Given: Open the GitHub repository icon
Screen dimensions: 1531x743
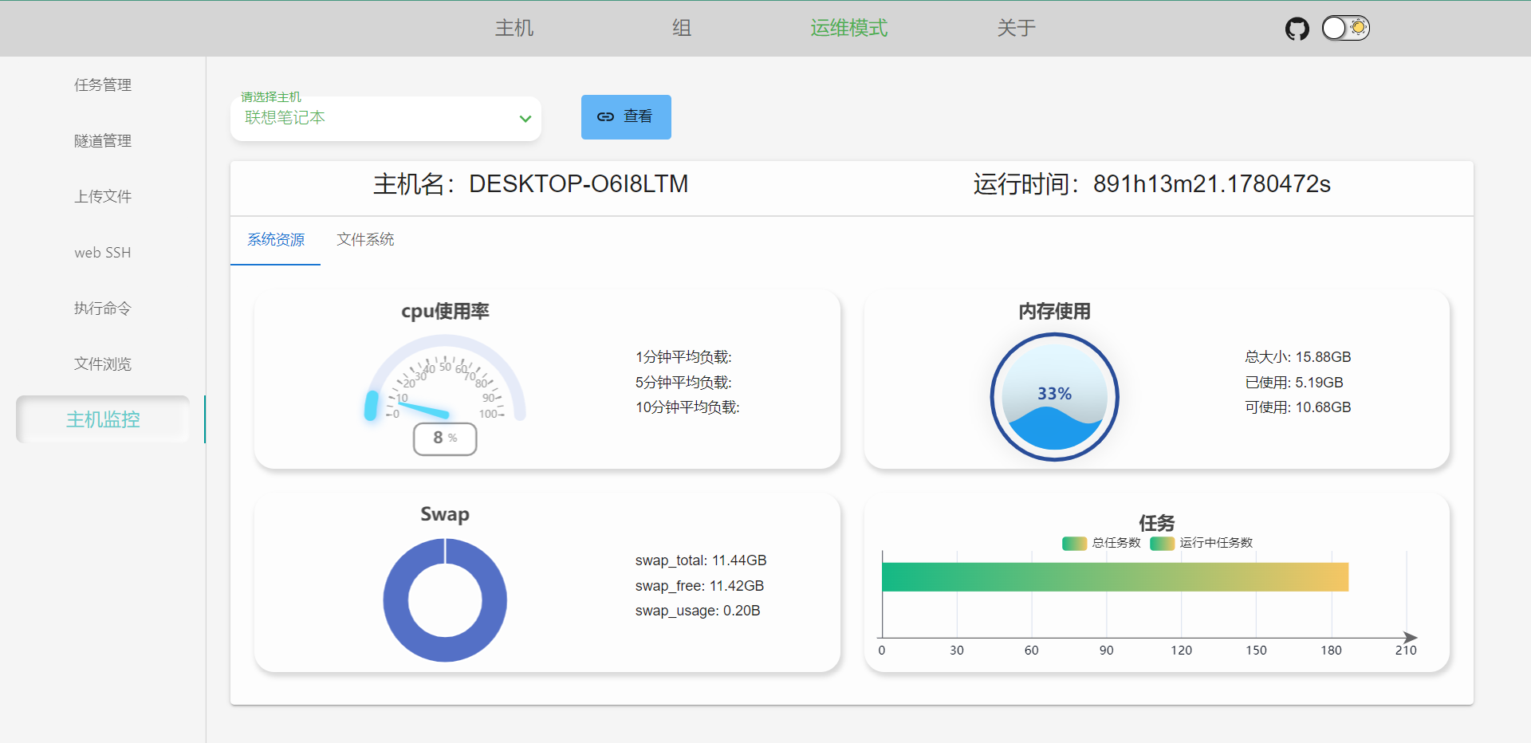Looking at the screenshot, I should 1297,29.
